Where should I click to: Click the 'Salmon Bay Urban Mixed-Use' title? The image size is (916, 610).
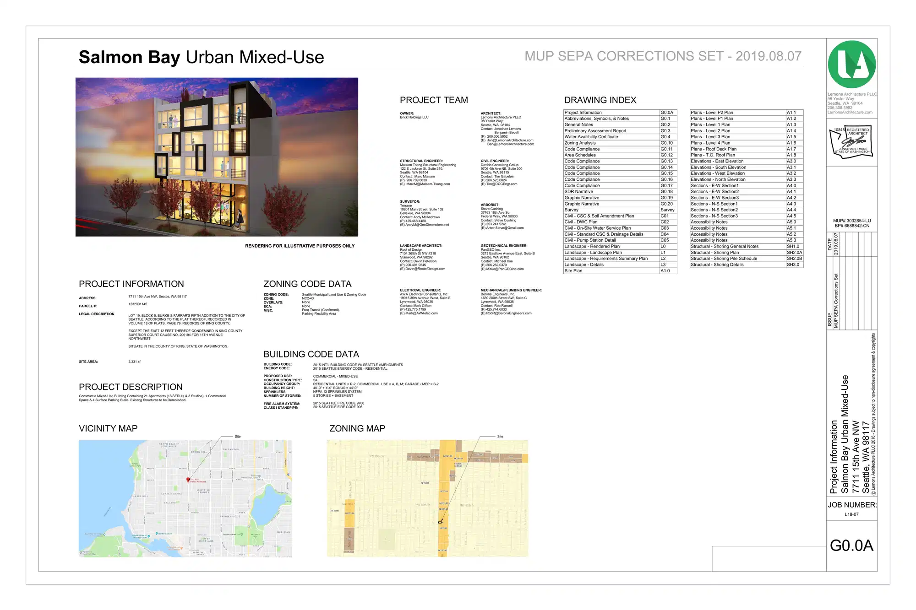point(201,57)
